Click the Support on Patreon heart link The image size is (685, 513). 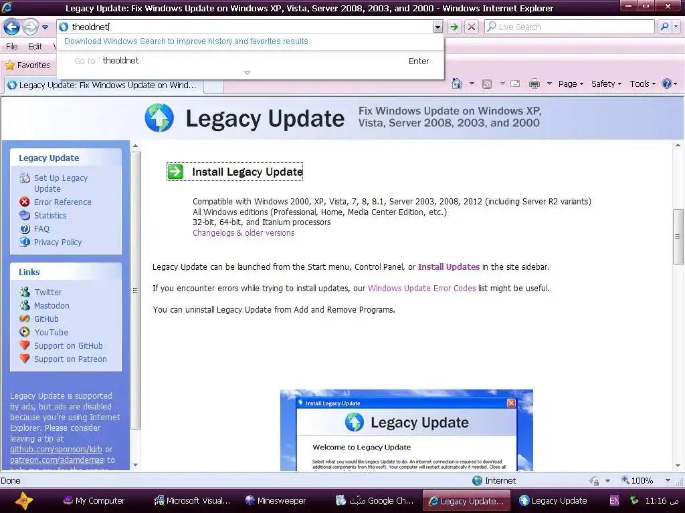(70, 359)
